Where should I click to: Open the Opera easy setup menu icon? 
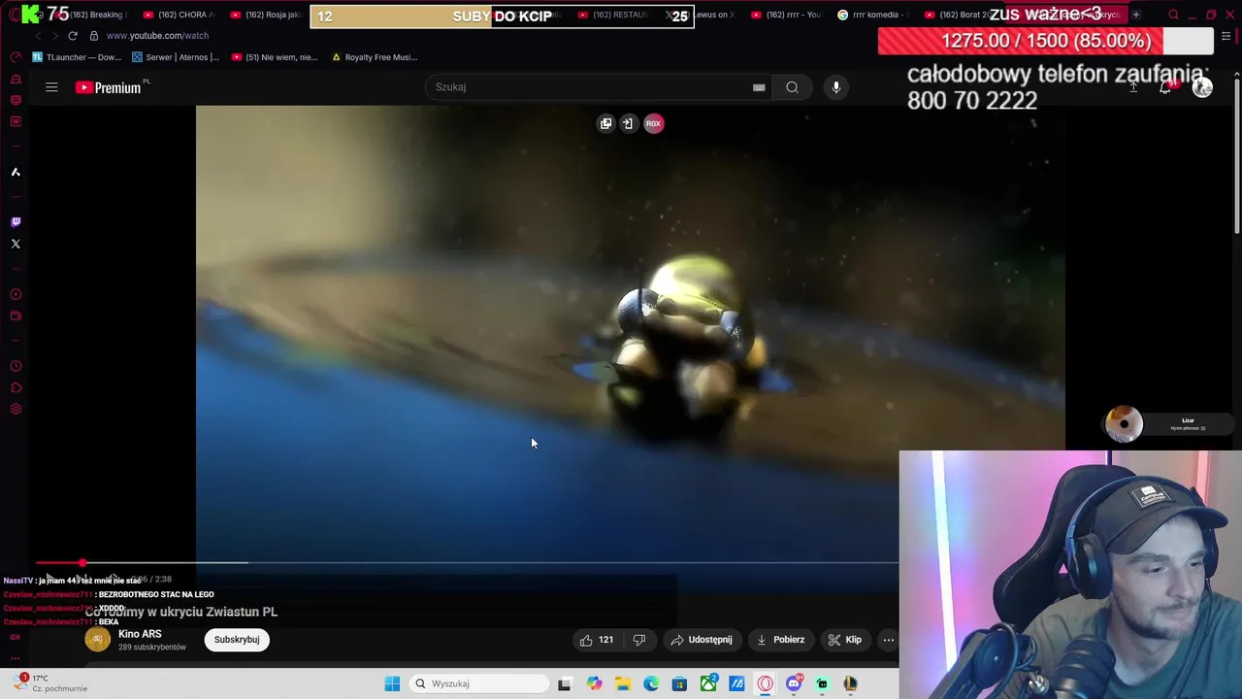(x=1226, y=36)
